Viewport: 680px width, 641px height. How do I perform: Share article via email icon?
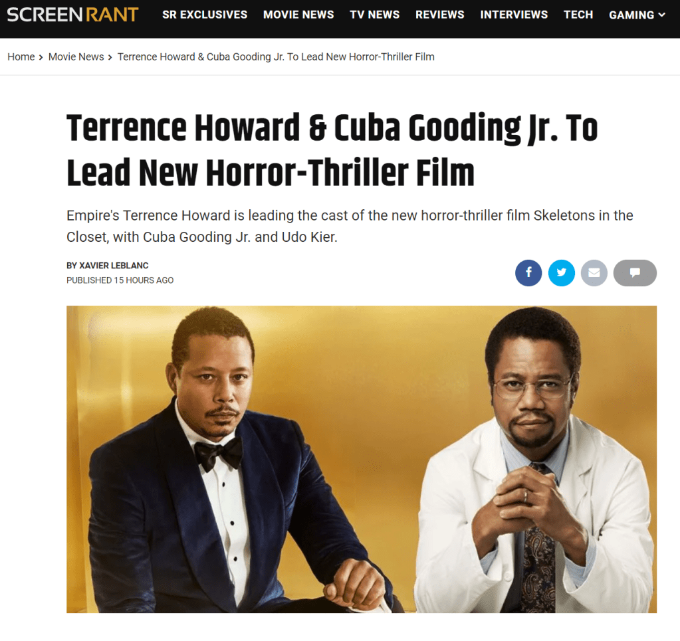[594, 273]
